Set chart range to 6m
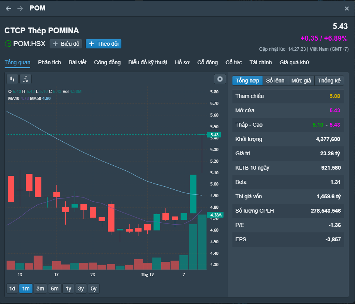The width and height of the screenshot is (355, 304). pos(55,289)
